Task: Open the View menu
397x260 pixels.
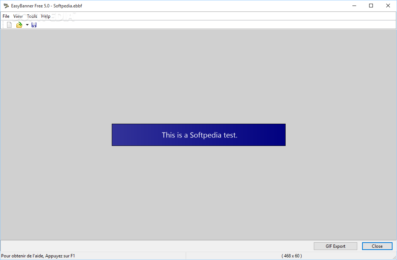Action: [18, 16]
